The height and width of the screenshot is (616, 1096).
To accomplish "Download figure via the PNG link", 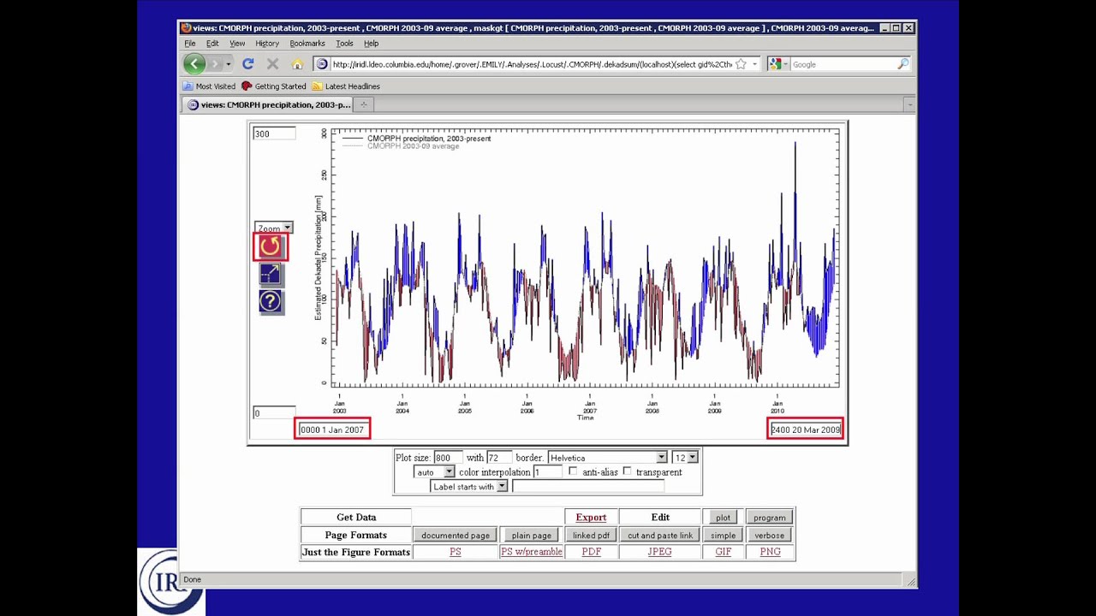I will click(x=770, y=552).
